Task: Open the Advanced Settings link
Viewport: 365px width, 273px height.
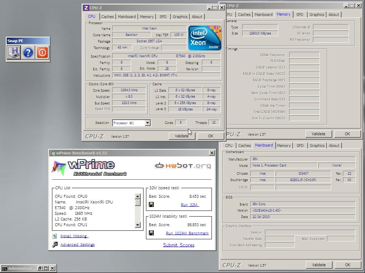Action: (78, 245)
